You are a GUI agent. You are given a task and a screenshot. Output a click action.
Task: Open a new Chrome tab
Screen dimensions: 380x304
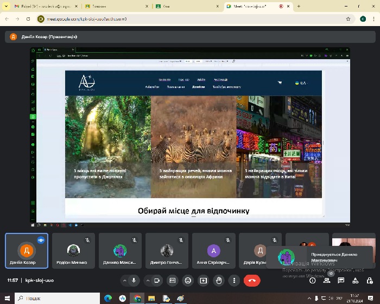[x=299, y=6]
